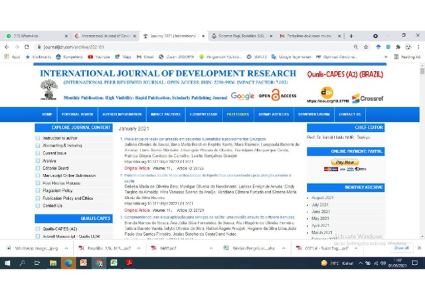Click the Crossref logo
This screenshot has width=425, height=300.
(x=367, y=98)
